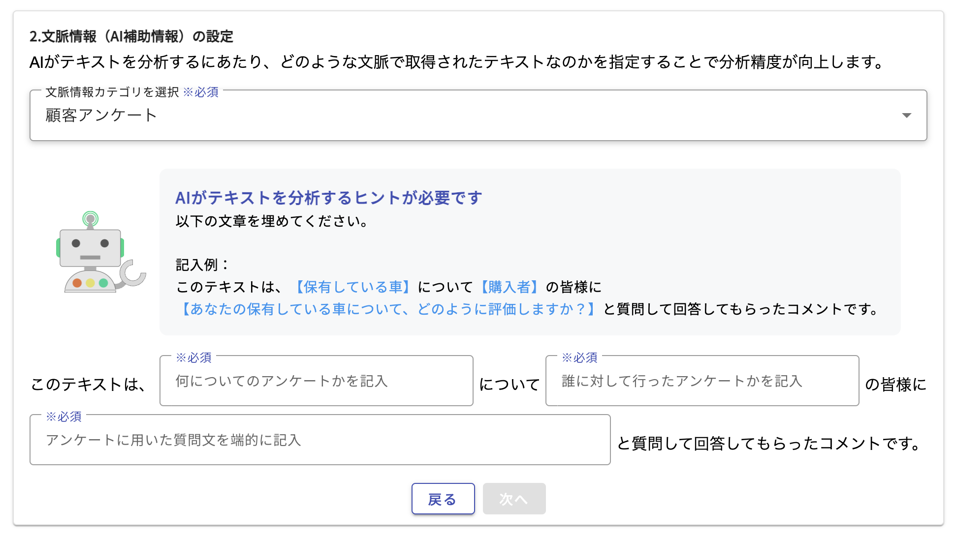This screenshot has height=538, width=956.
Task: Click the 戻る button
Action: pos(443,499)
